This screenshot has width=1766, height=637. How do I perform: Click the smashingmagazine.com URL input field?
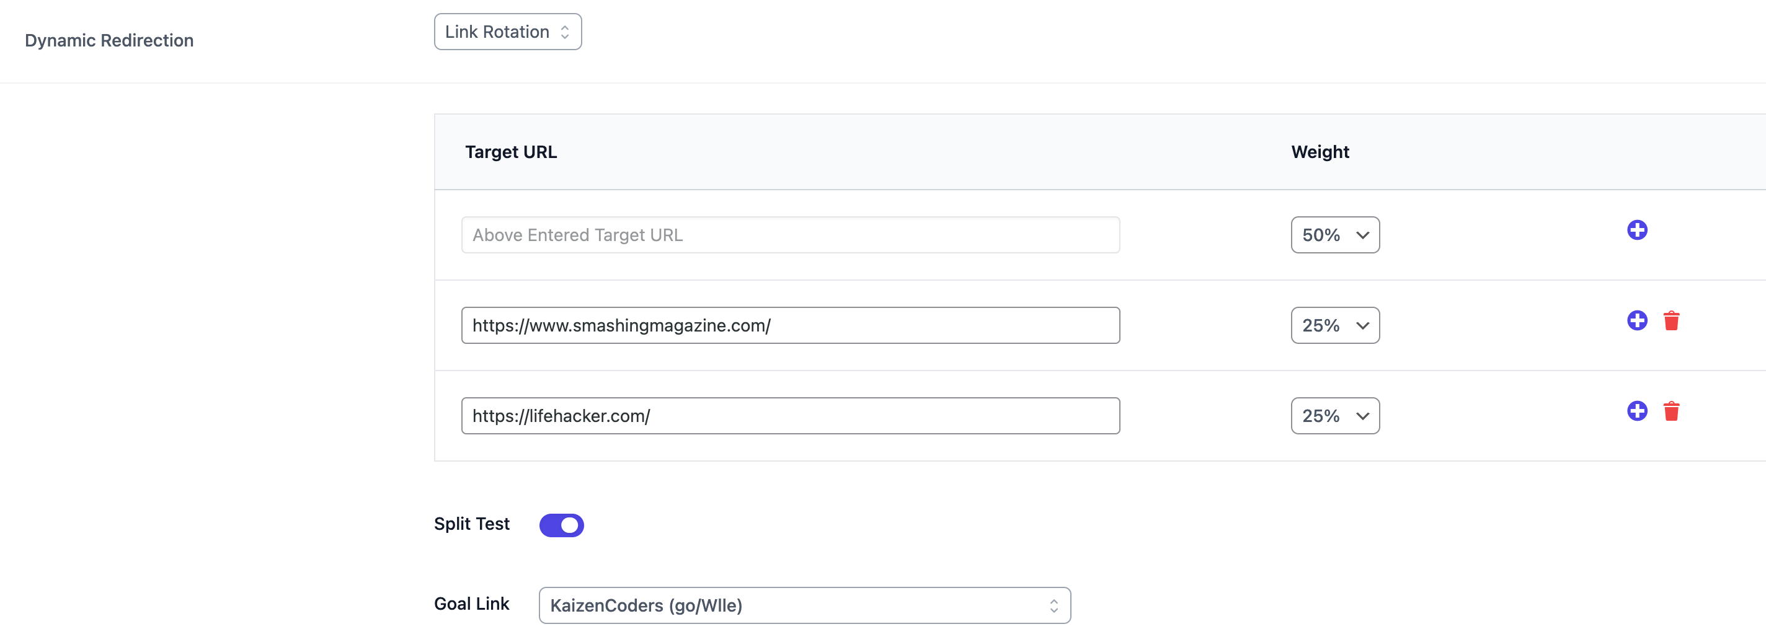790,325
